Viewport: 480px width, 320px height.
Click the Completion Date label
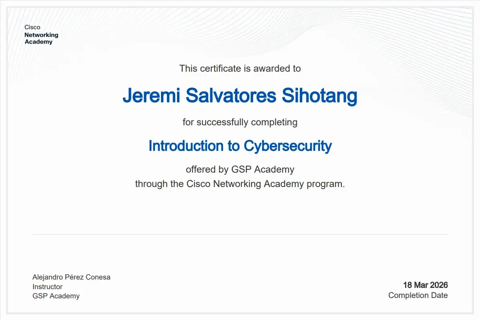[418, 295]
